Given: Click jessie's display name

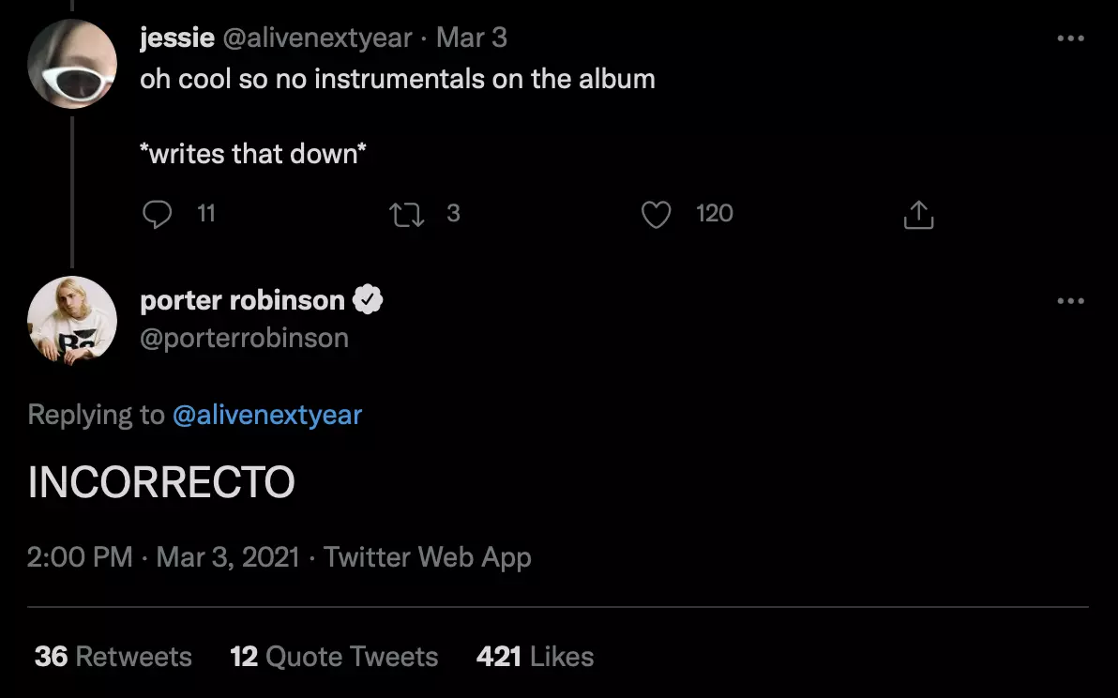Looking at the screenshot, I should click(177, 38).
